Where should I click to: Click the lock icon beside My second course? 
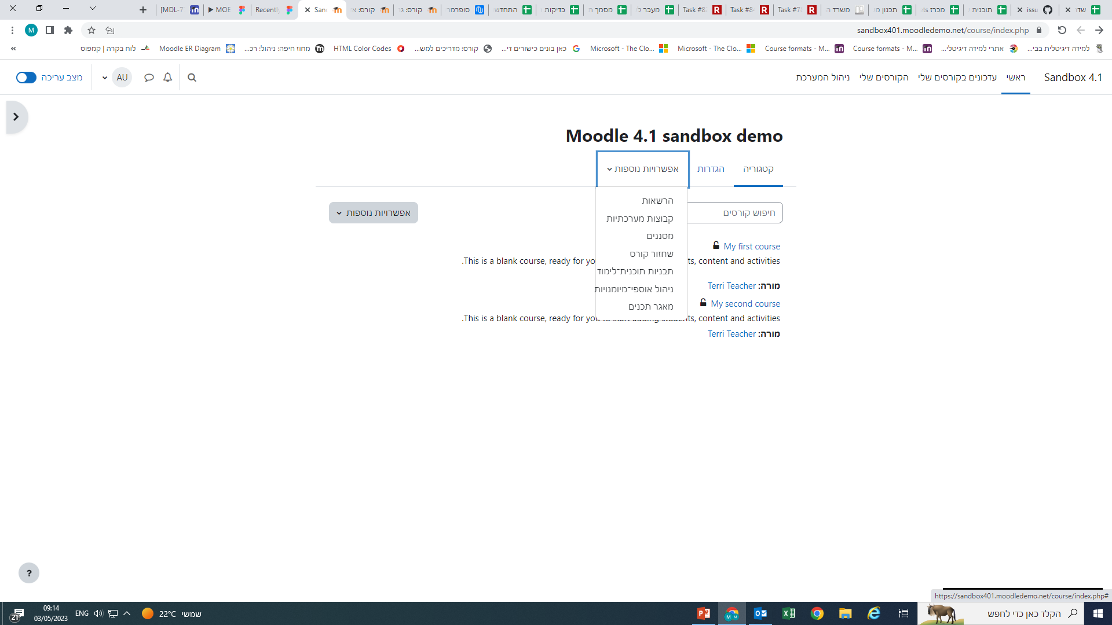pyautogui.click(x=703, y=303)
